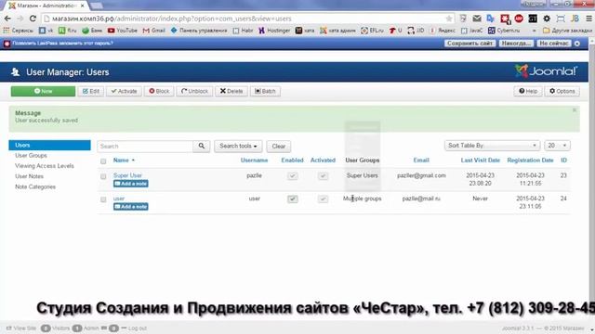Open the Sort Table By dropdown

click(492, 146)
